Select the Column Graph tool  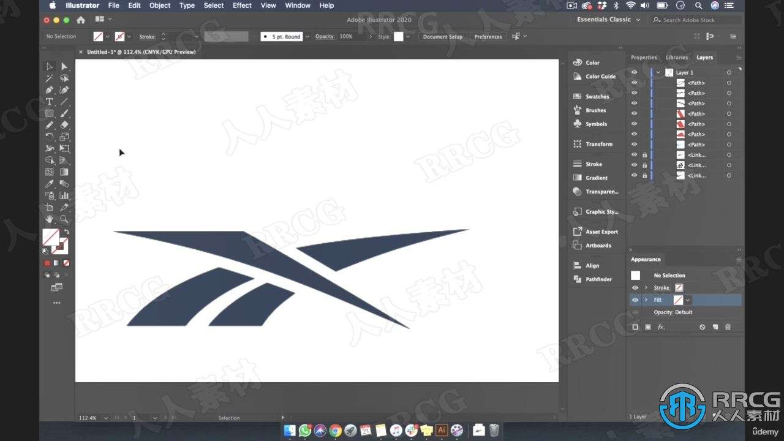point(64,195)
